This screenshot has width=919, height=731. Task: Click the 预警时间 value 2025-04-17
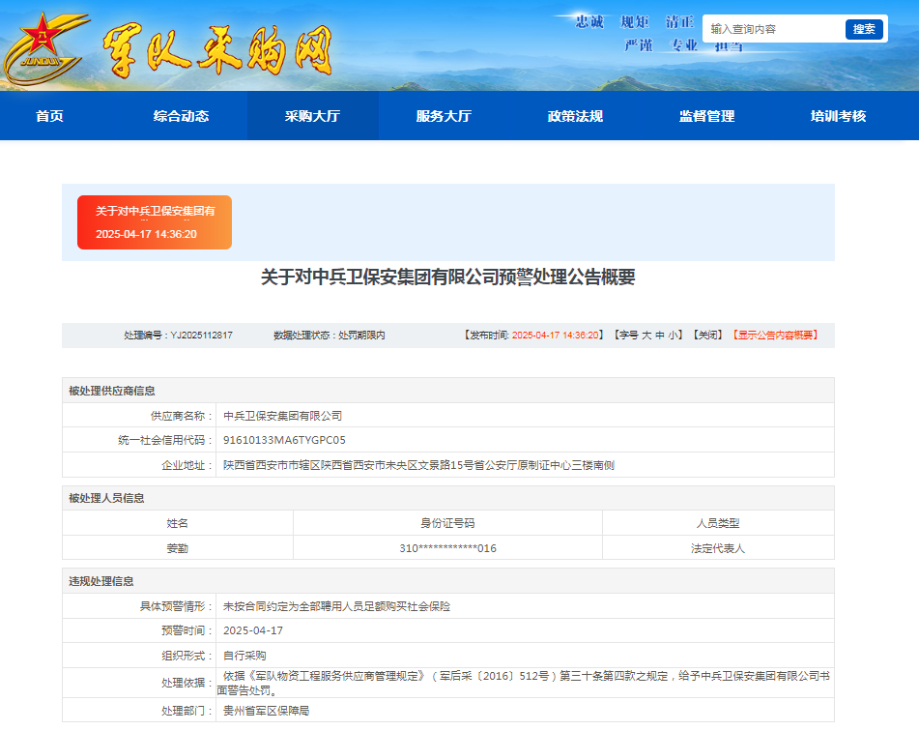point(253,630)
